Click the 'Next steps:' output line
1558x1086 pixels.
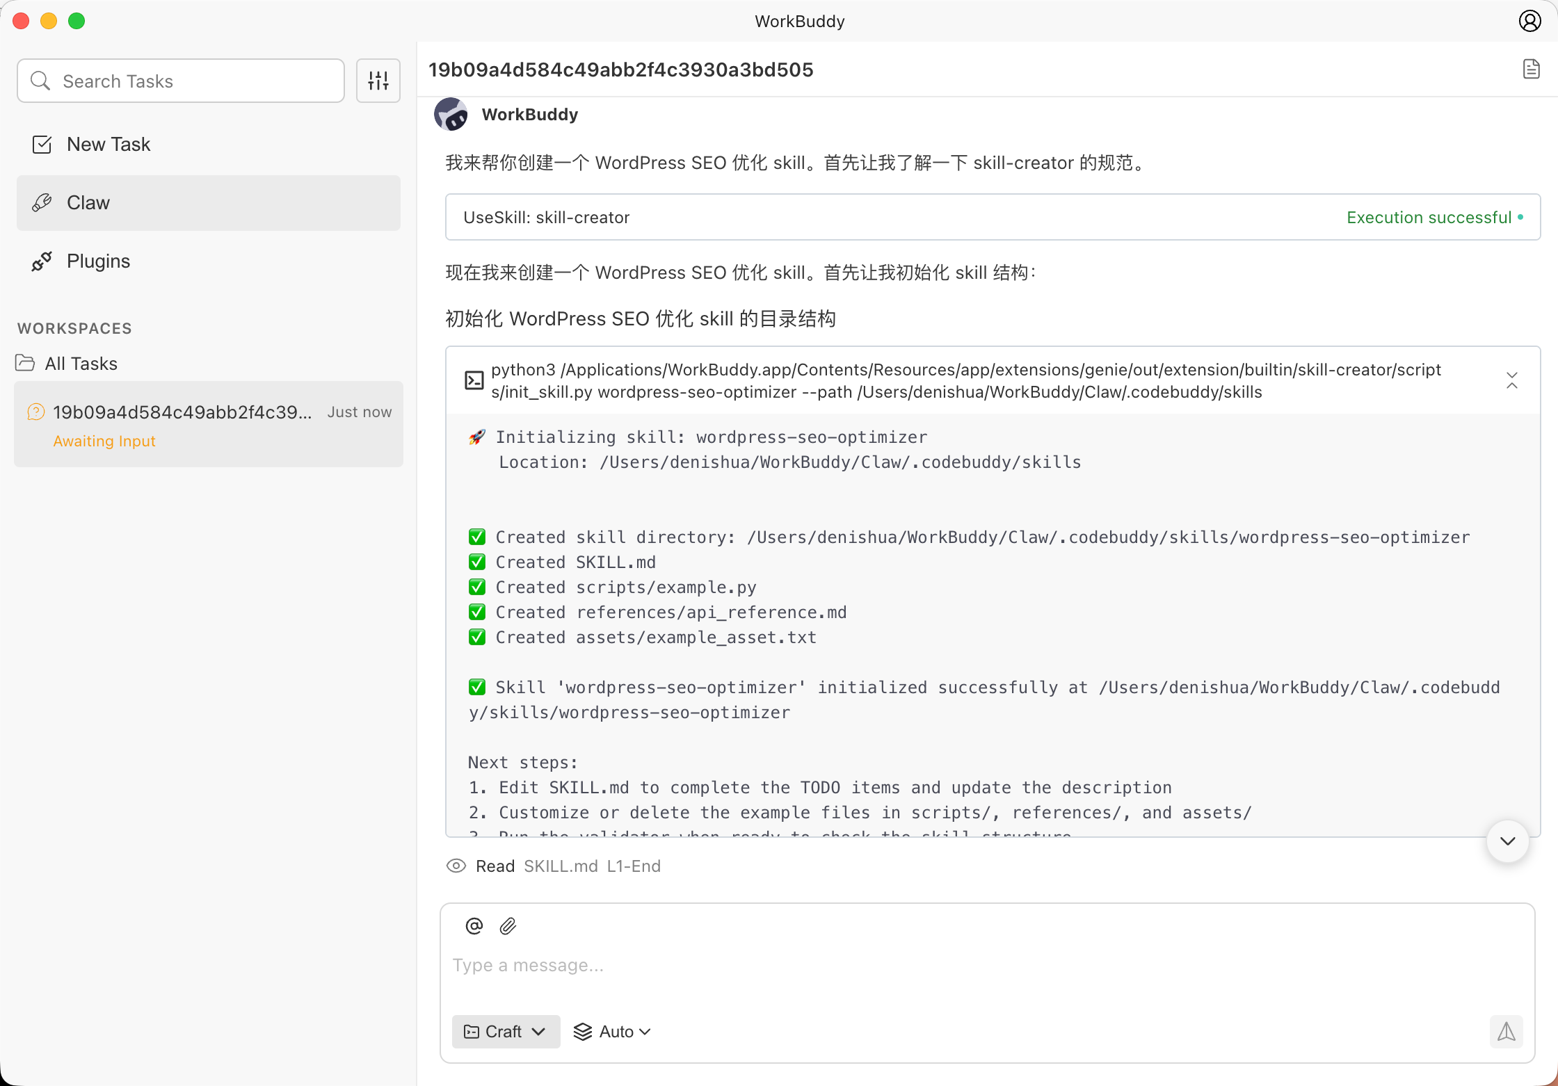[522, 762]
